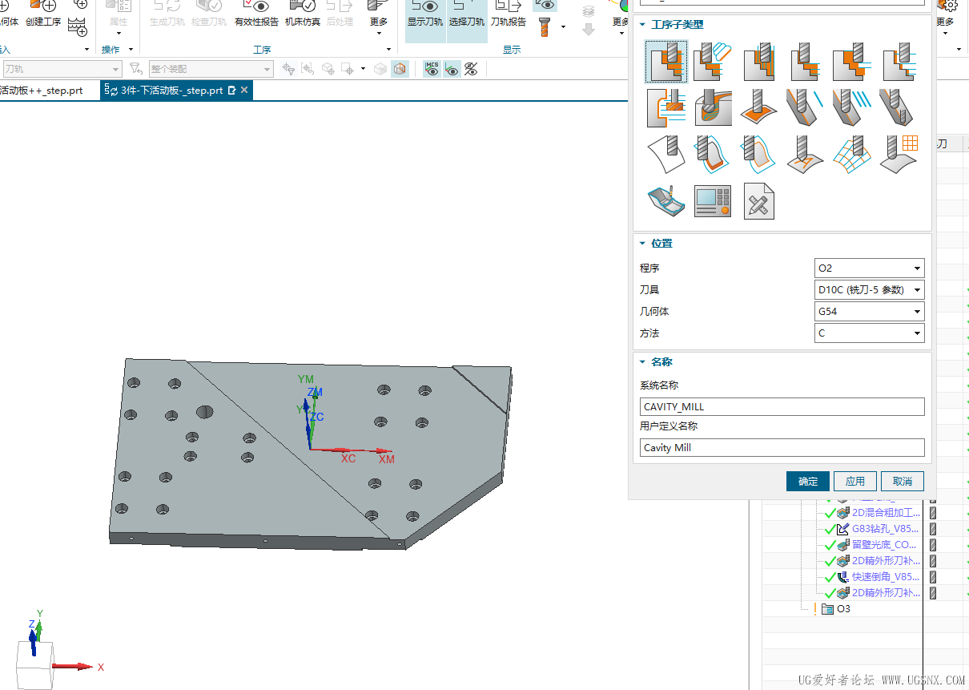Screen dimensions: 969x690
Task: Open the 有效性报告 validity report
Action: (x=257, y=14)
